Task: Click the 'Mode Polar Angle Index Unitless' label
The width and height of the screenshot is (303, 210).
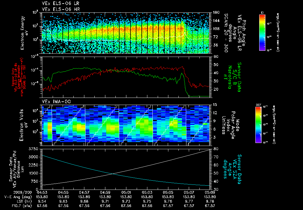Action: pos(231,125)
